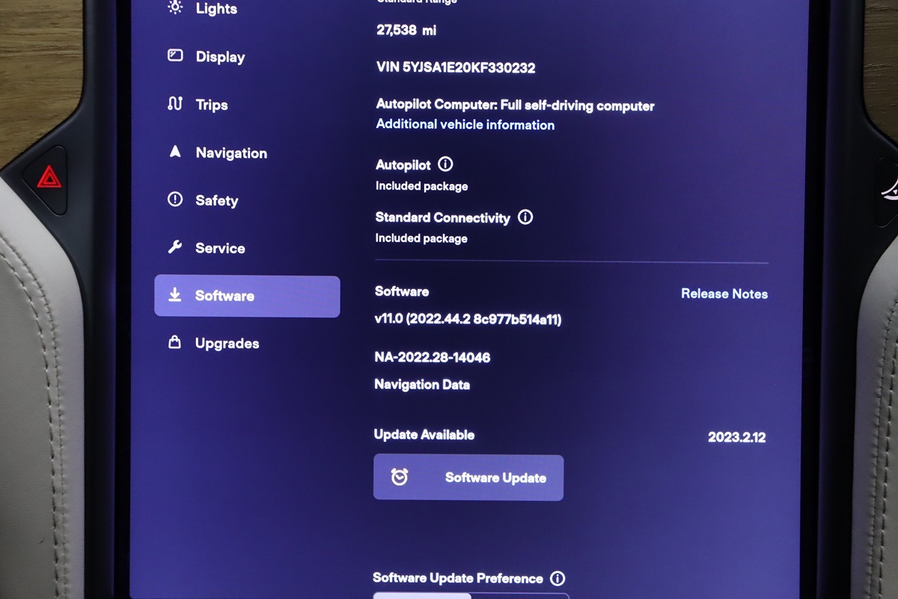Show Autopilot package info icon details
This screenshot has width=898, height=599.
(x=445, y=164)
